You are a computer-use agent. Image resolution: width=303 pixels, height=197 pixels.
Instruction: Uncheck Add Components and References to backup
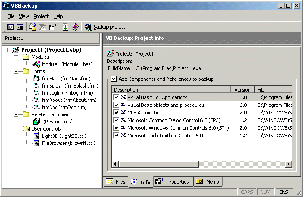coord(113,79)
